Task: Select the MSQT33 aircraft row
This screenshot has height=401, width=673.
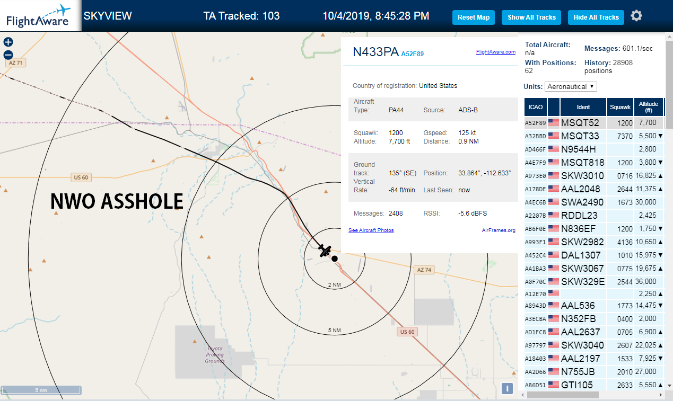Action: (x=593, y=136)
